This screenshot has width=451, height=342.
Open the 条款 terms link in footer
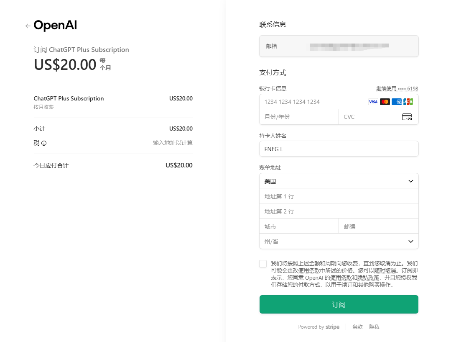click(357, 327)
